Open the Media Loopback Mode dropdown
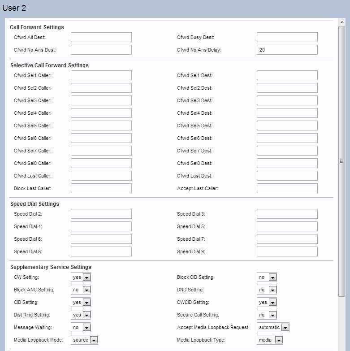Viewport: 350px width, 351px height. pyautogui.click(x=84, y=340)
